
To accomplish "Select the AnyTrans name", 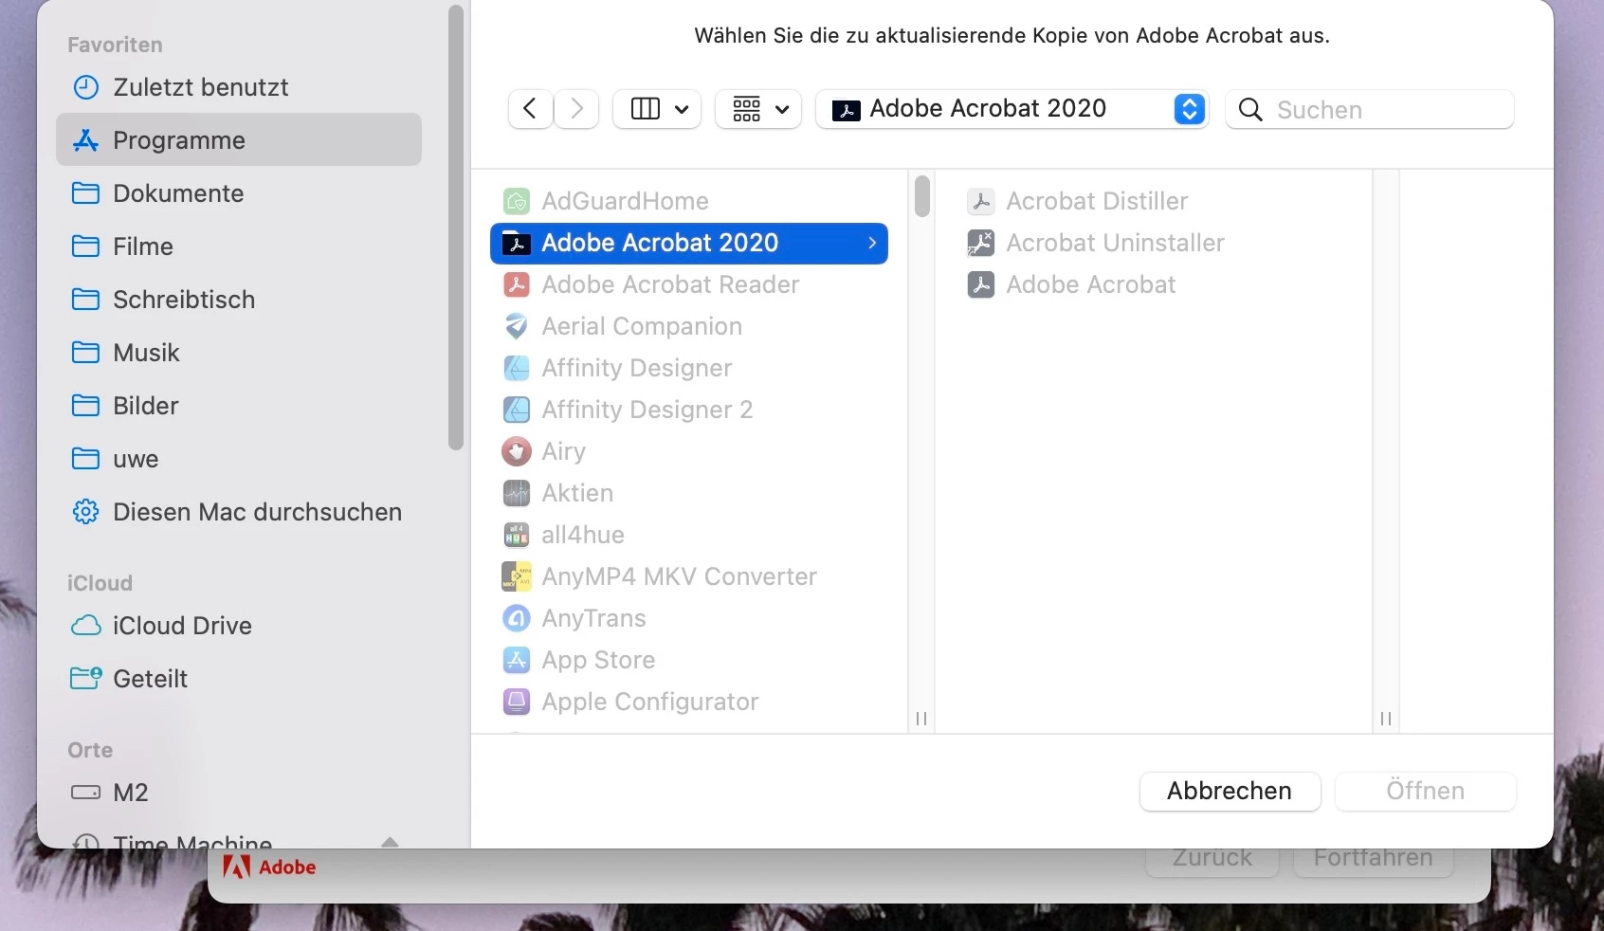I will tap(593, 618).
